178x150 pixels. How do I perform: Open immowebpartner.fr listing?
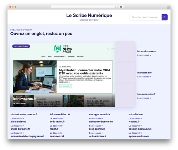(x=146, y=94)
